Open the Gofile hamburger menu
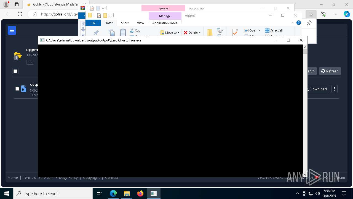353x199 pixels. [x=12, y=30]
